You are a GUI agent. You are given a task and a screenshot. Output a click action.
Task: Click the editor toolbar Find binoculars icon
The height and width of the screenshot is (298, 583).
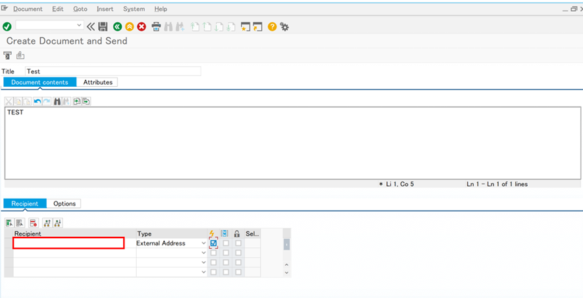click(x=57, y=101)
